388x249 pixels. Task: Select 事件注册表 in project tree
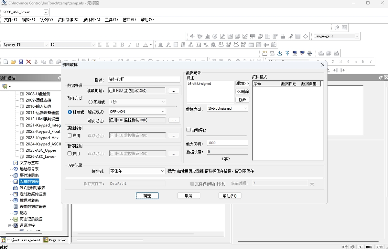coord(29,175)
